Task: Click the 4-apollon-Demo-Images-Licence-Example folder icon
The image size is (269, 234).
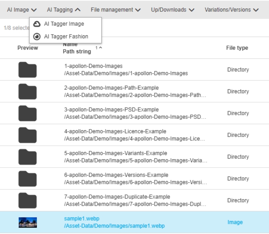Action: pos(28,135)
